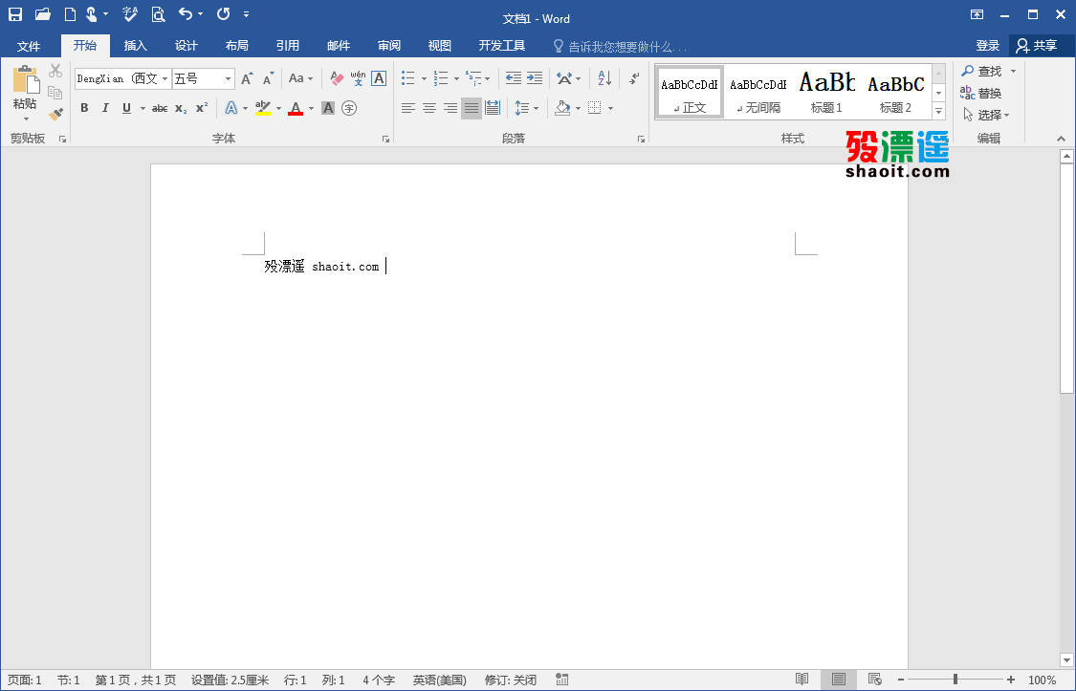Image resolution: width=1076 pixels, height=691 pixels.
Task: Click the Undo arrow
Action: click(186, 13)
